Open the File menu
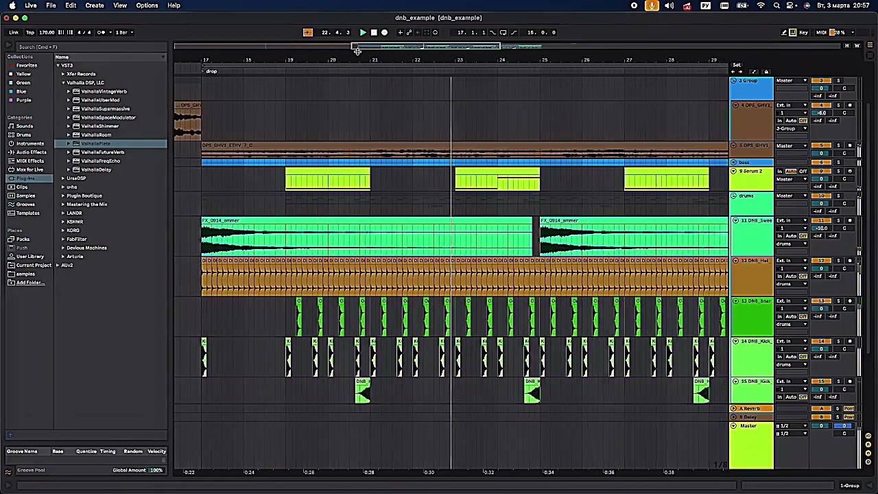 tap(51, 5)
